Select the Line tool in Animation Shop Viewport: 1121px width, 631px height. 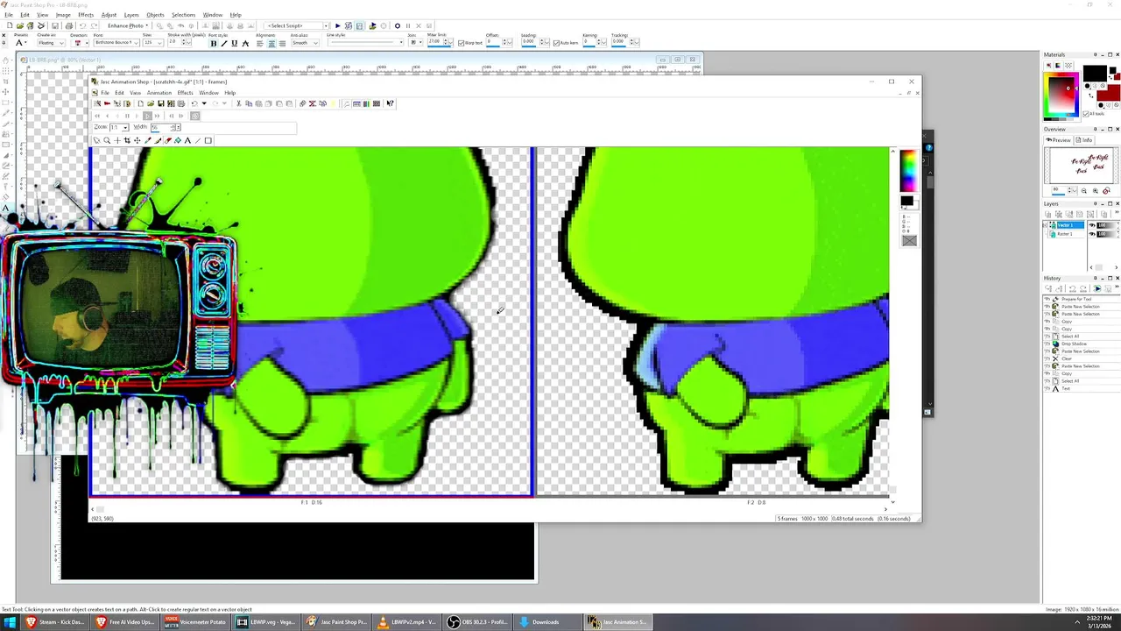[x=198, y=140]
